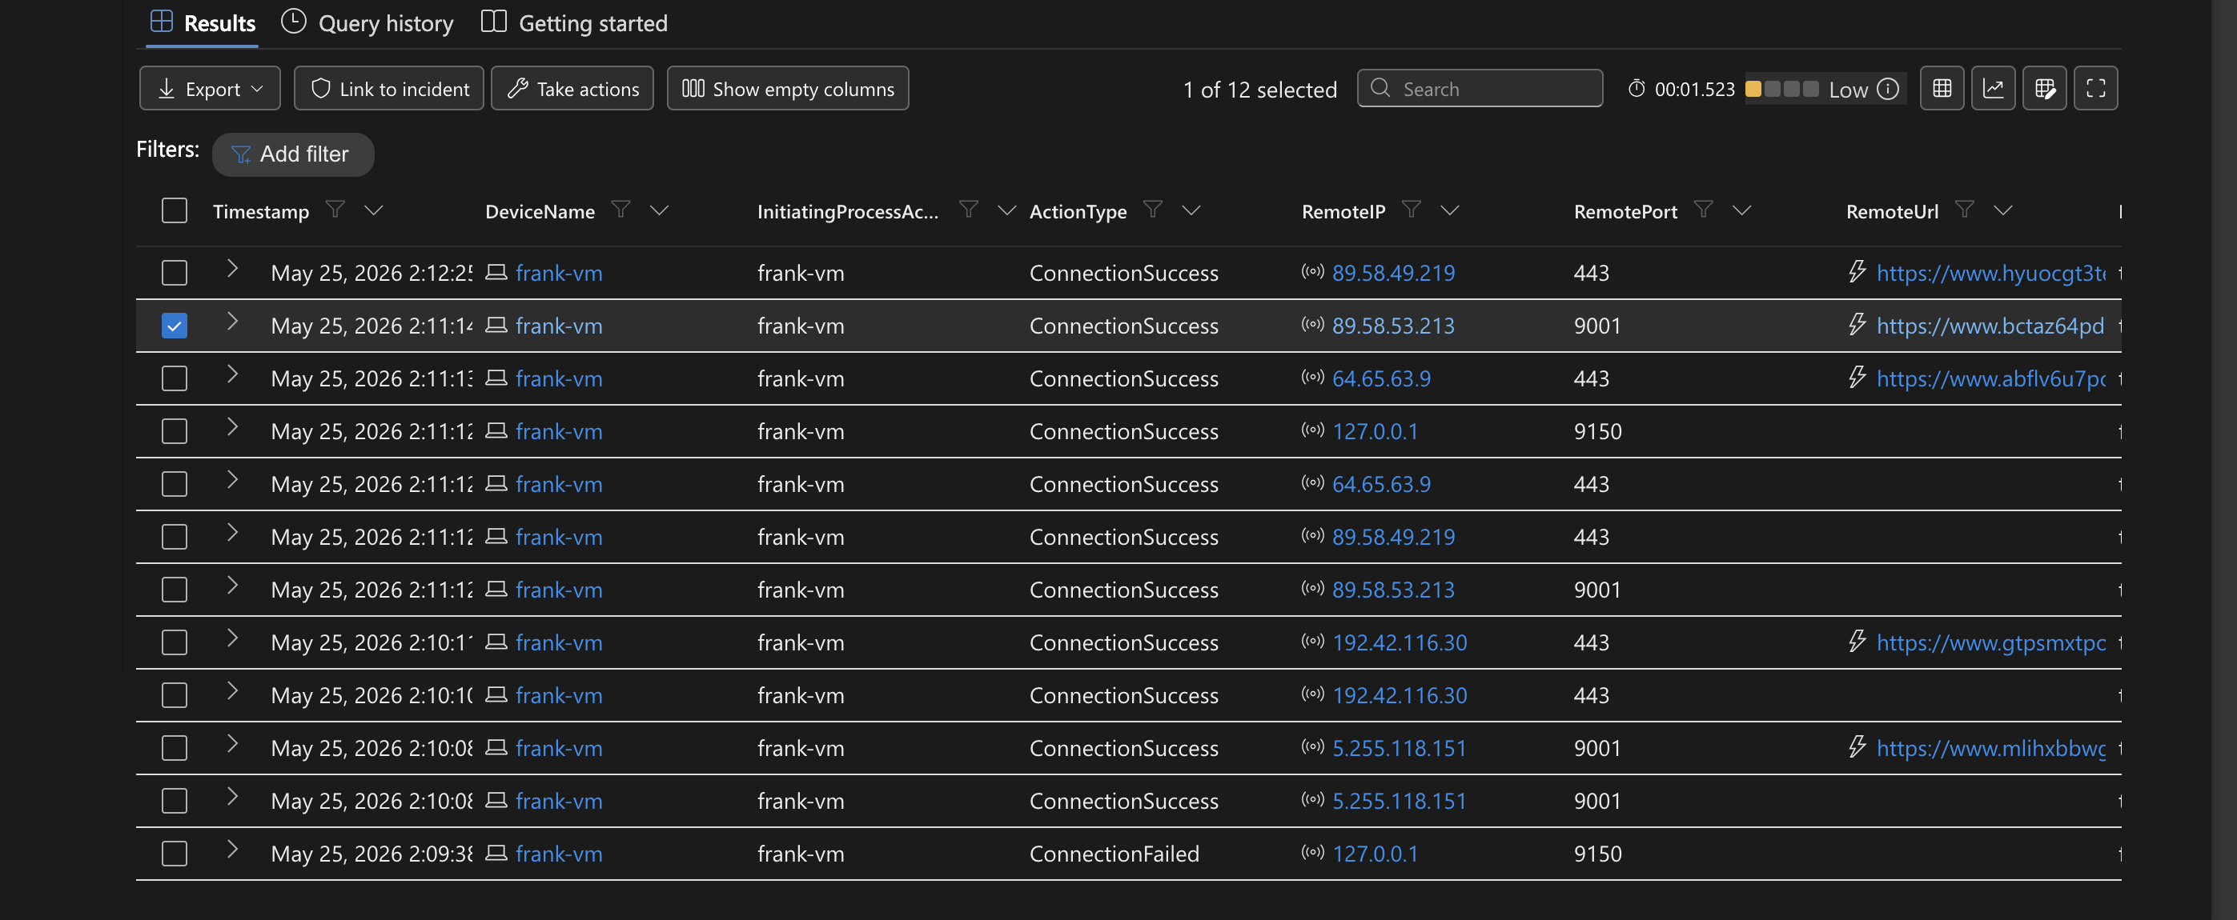Viewport: 2237px width, 920px height.
Task: Open the customize columns icon
Action: (2044, 89)
